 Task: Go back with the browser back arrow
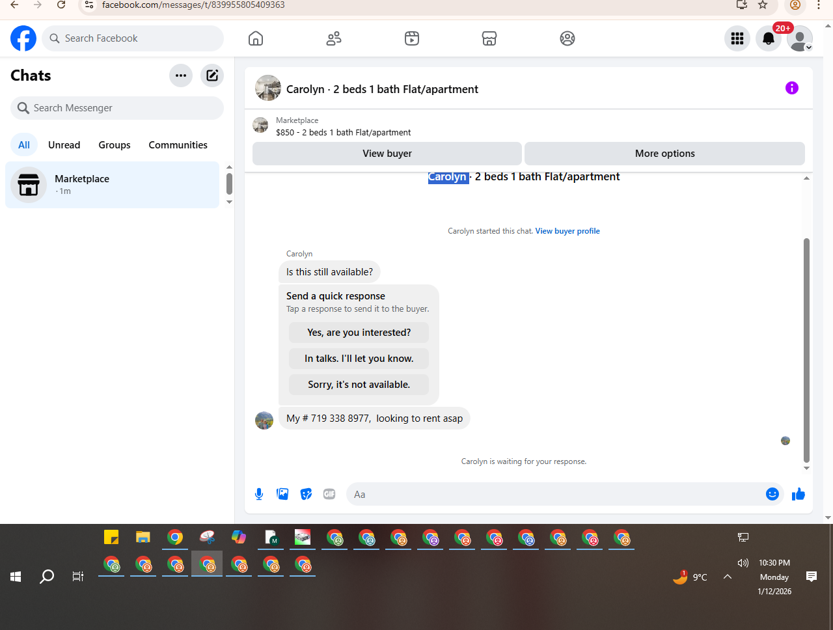(x=14, y=5)
